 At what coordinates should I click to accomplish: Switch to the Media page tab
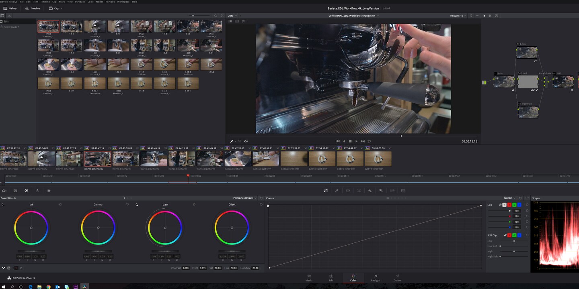click(x=309, y=278)
